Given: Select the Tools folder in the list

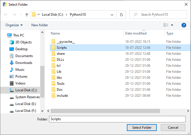Looking at the screenshot, I should tap(60, 84).
